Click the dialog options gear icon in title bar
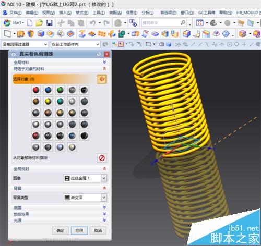 click(14, 54)
